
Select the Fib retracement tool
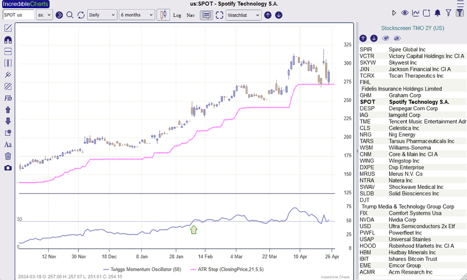coord(8,98)
